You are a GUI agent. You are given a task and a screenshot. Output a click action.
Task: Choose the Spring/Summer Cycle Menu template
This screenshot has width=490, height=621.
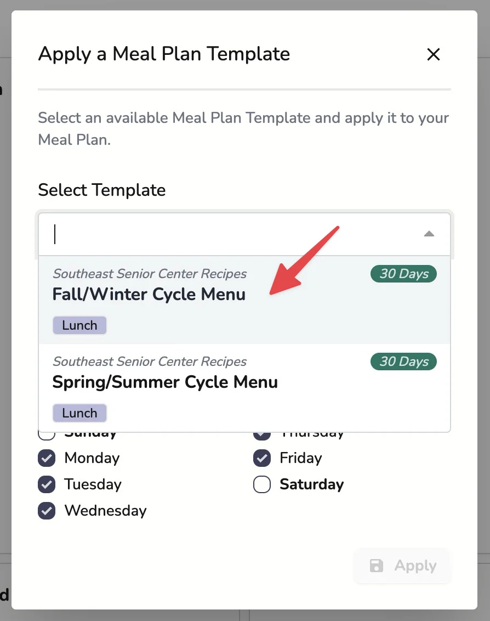click(x=165, y=382)
